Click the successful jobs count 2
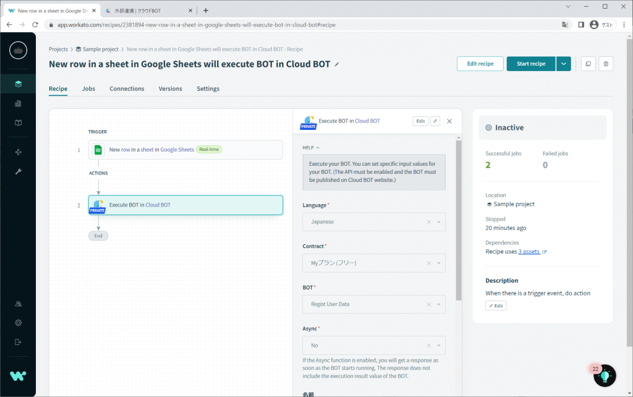633x397 pixels. click(x=488, y=165)
